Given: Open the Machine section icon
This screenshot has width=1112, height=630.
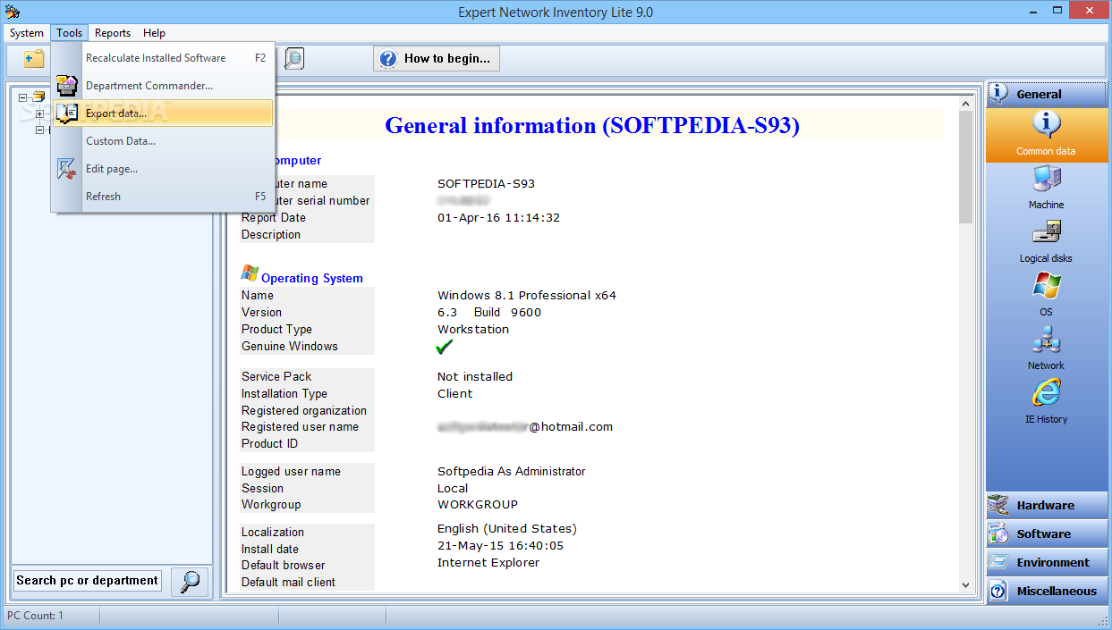Looking at the screenshot, I should [x=1046, y=179].
